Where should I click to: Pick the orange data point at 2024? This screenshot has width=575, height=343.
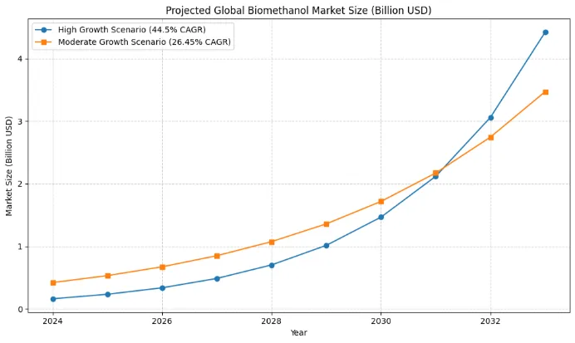coord(53,282)
